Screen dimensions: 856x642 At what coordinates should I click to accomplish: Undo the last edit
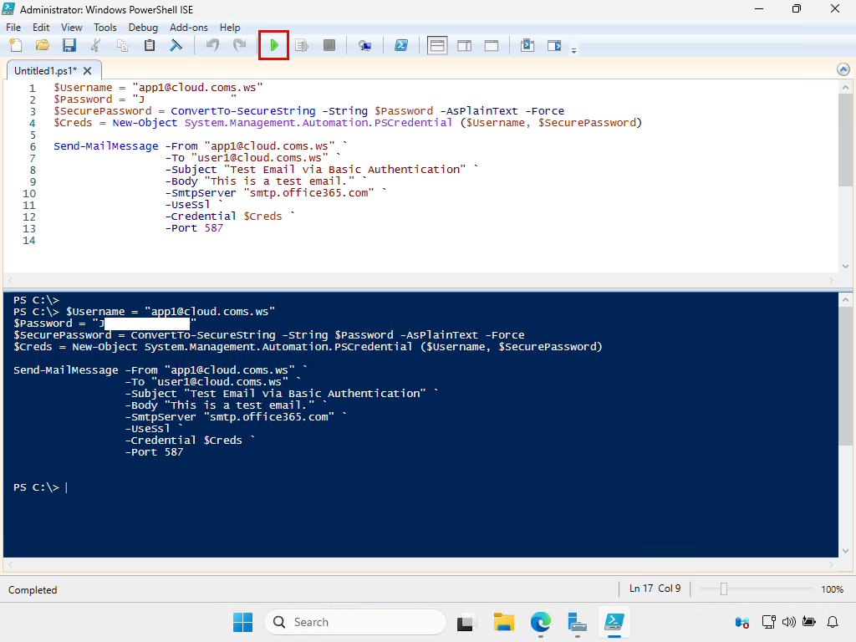212,45
